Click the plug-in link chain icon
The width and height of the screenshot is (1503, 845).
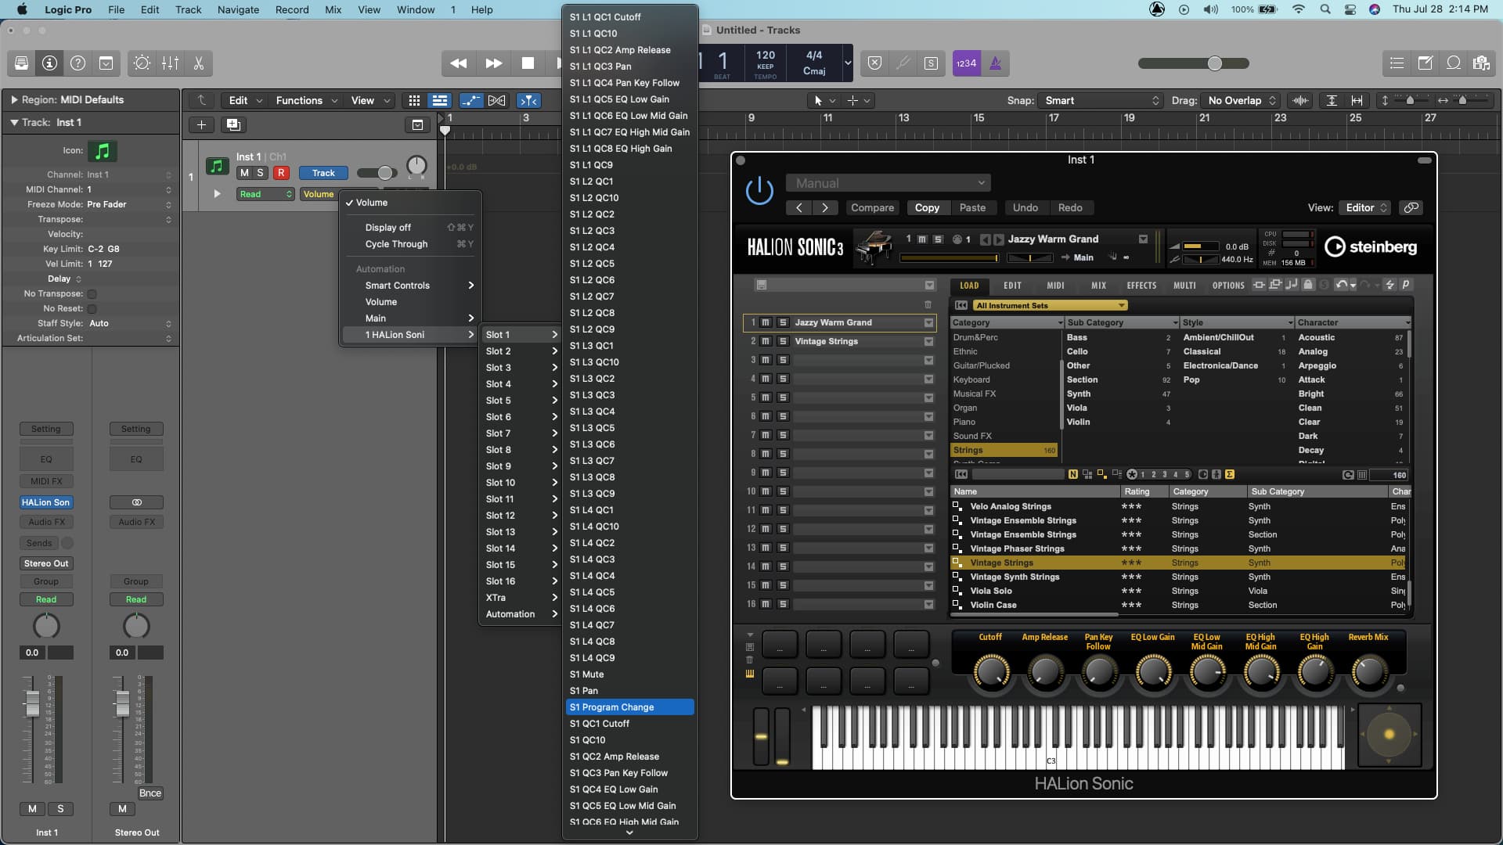1411,207
